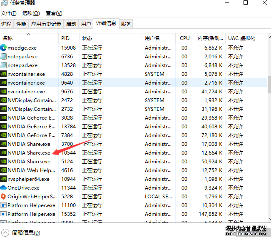Select the PID 4616 cell
The width and height of the screenshot is (271, 240).
[x=67, y=170]
